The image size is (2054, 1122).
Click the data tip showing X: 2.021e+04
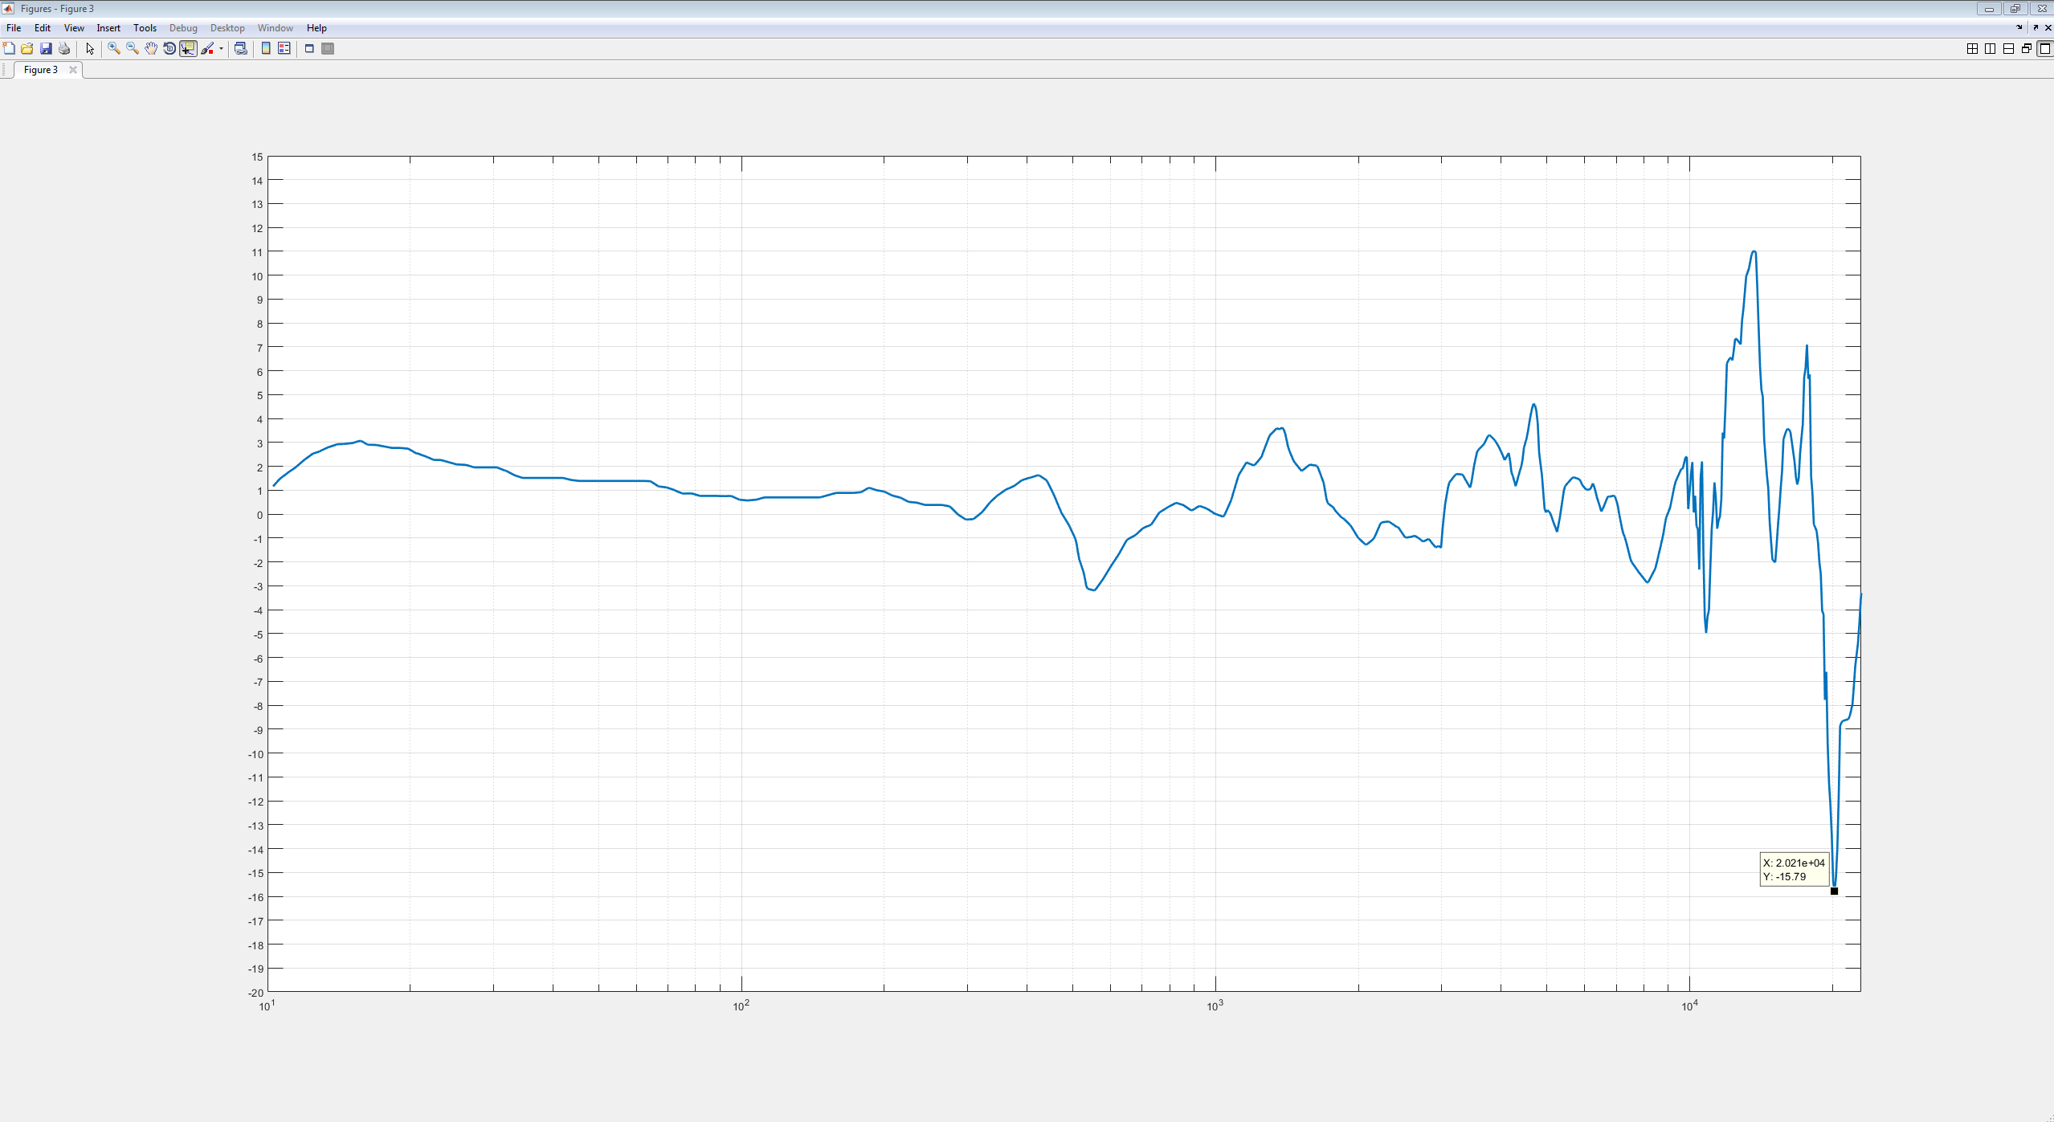coord(1795,869)
